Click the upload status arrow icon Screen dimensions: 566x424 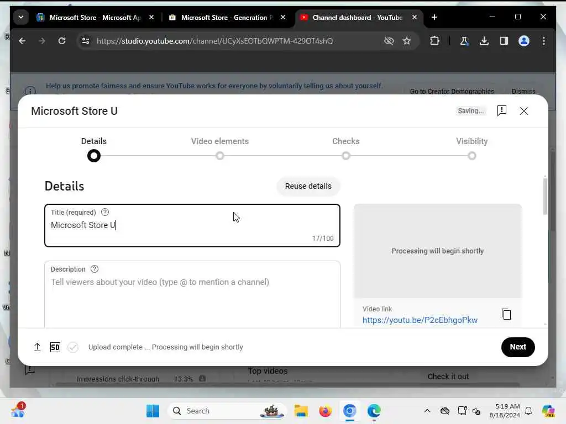click(37, 347)
